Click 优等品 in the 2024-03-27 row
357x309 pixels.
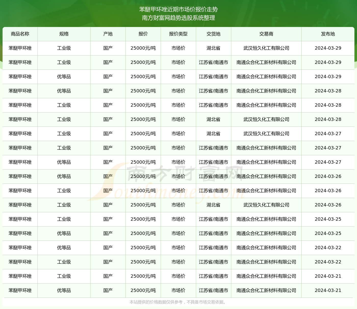(x=64, y=162)
